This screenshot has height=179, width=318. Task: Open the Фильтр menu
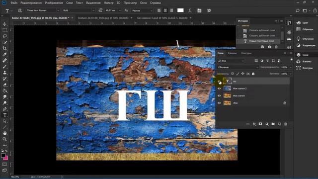pyautogui.click(x=109, y=3)
